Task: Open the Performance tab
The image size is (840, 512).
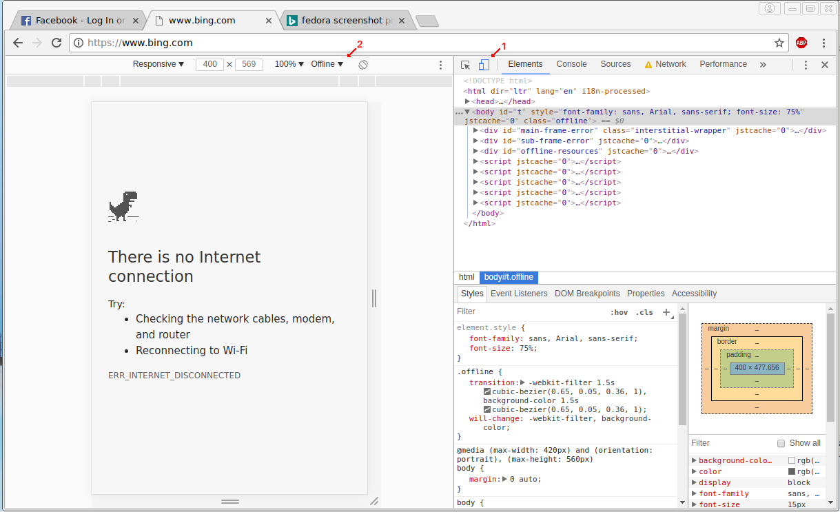Action: coord(724,64)
